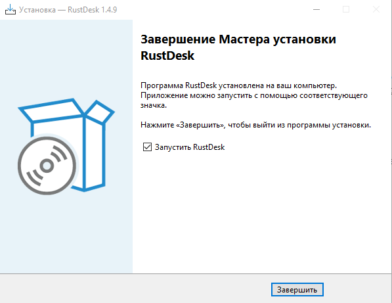Click the greyed-out close window button
This screenshot has height=303, width=392.
(376, 9)
